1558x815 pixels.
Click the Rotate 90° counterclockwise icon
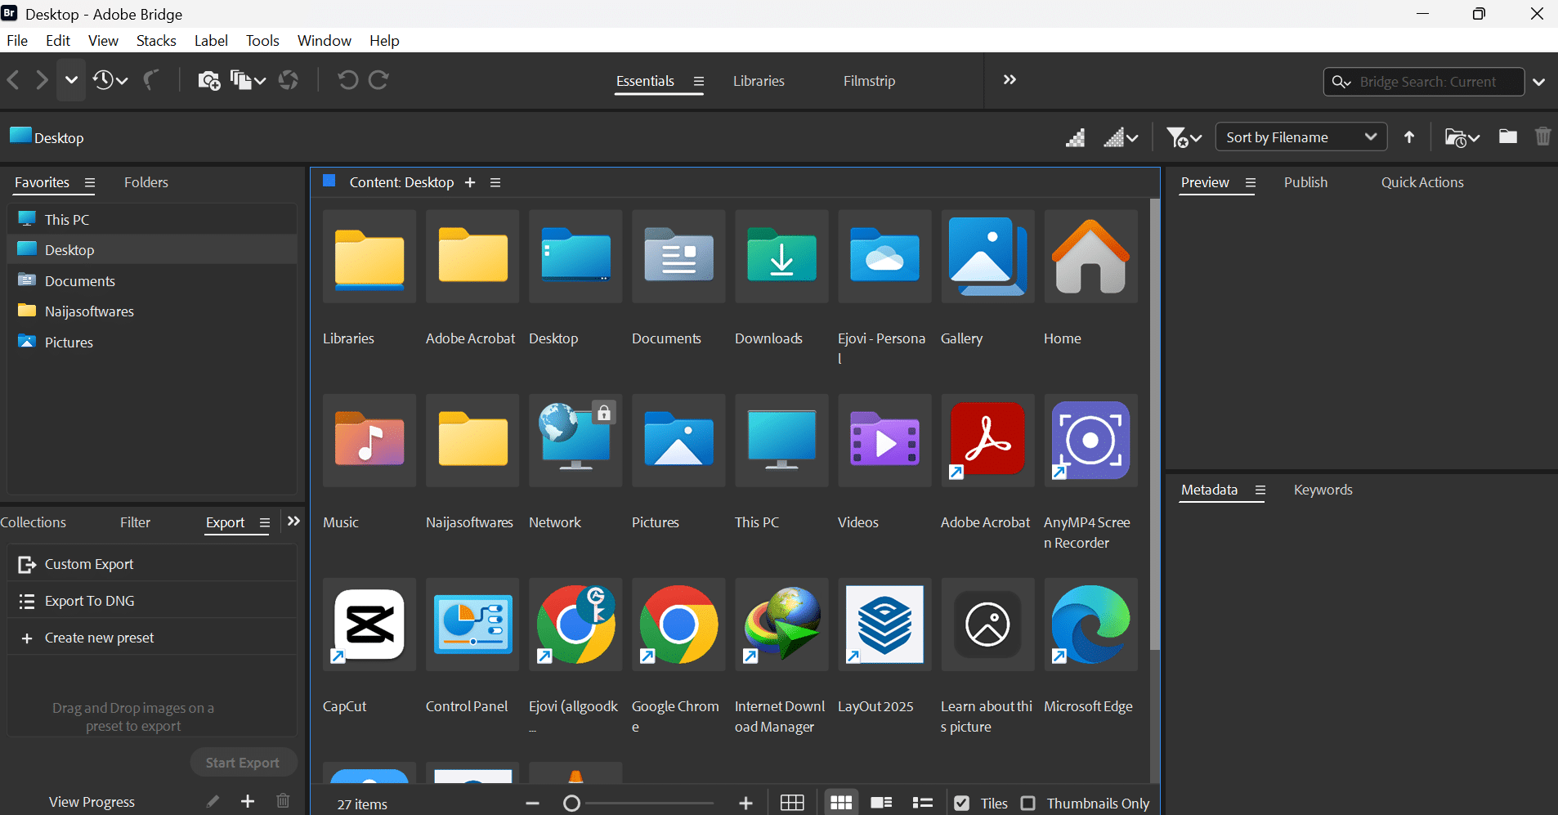[x=347, y=80]
